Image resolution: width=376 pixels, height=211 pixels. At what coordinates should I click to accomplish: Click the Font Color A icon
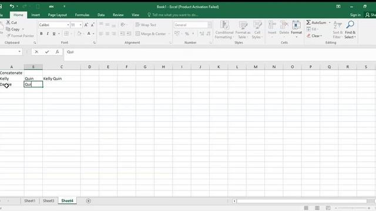(89, 34)
